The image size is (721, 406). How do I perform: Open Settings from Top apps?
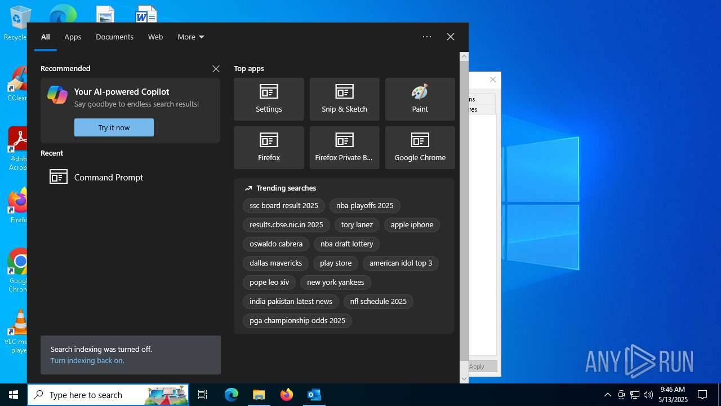(269, 99)
